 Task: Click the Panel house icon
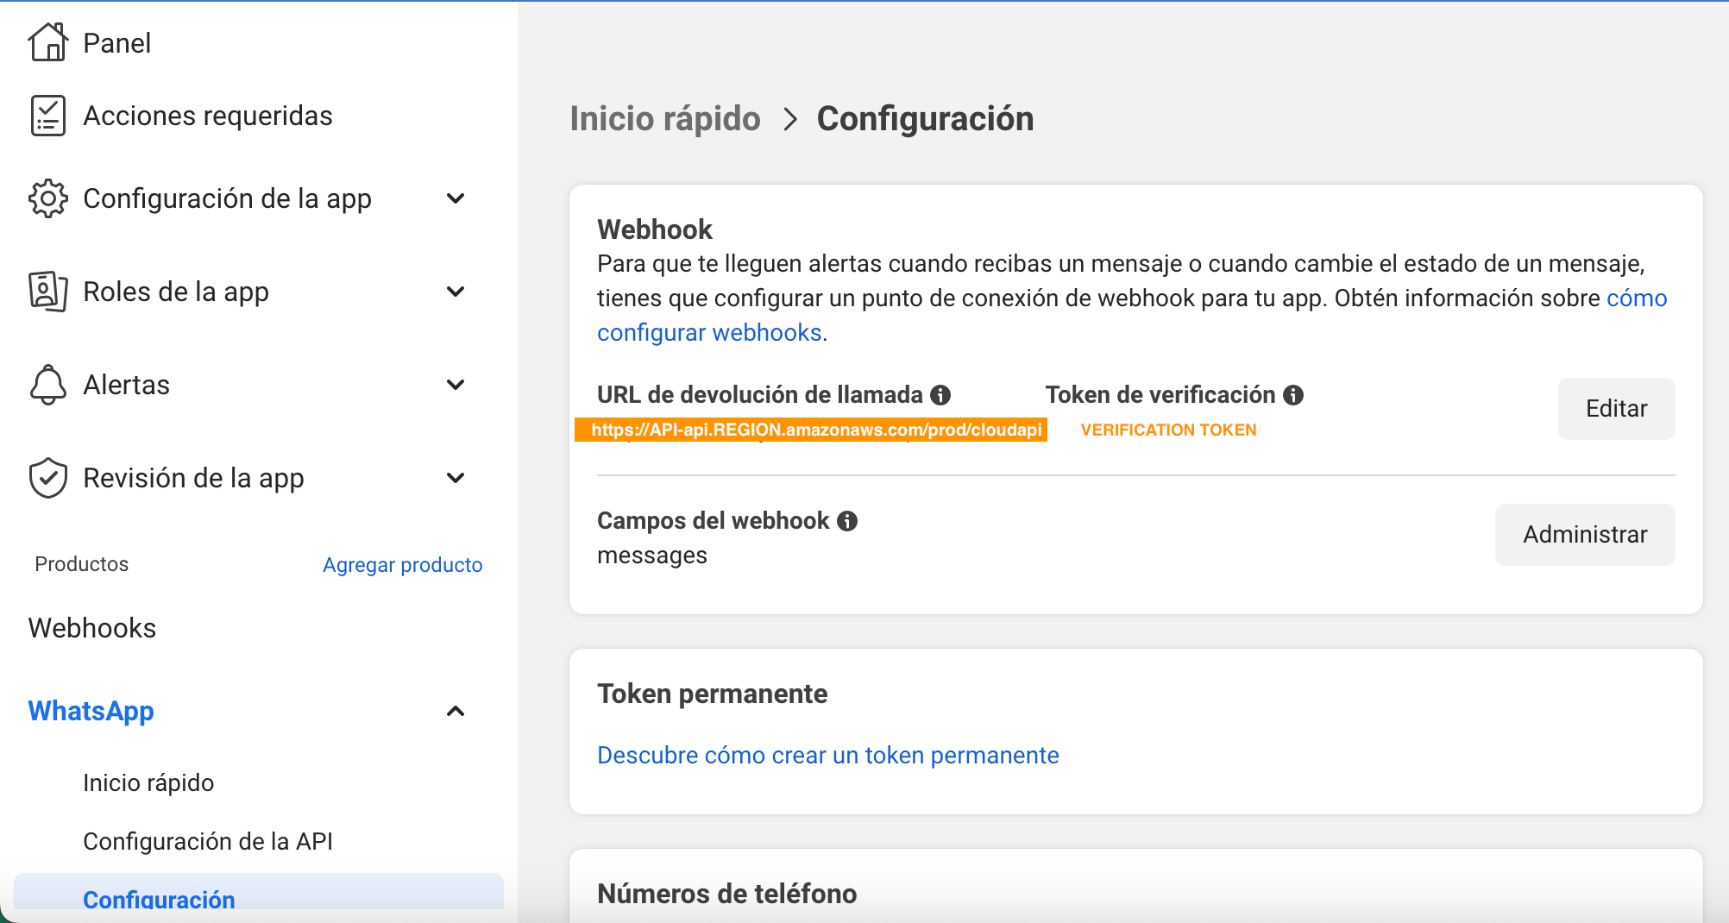point(48,42)
